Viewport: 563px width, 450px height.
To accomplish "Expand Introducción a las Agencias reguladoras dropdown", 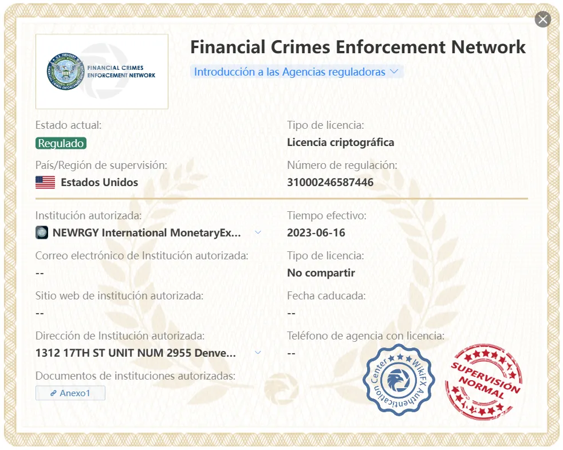I will 297,72.
